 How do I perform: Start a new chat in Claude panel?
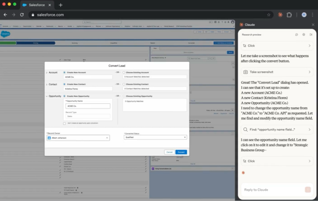click(x=296, y=34)
